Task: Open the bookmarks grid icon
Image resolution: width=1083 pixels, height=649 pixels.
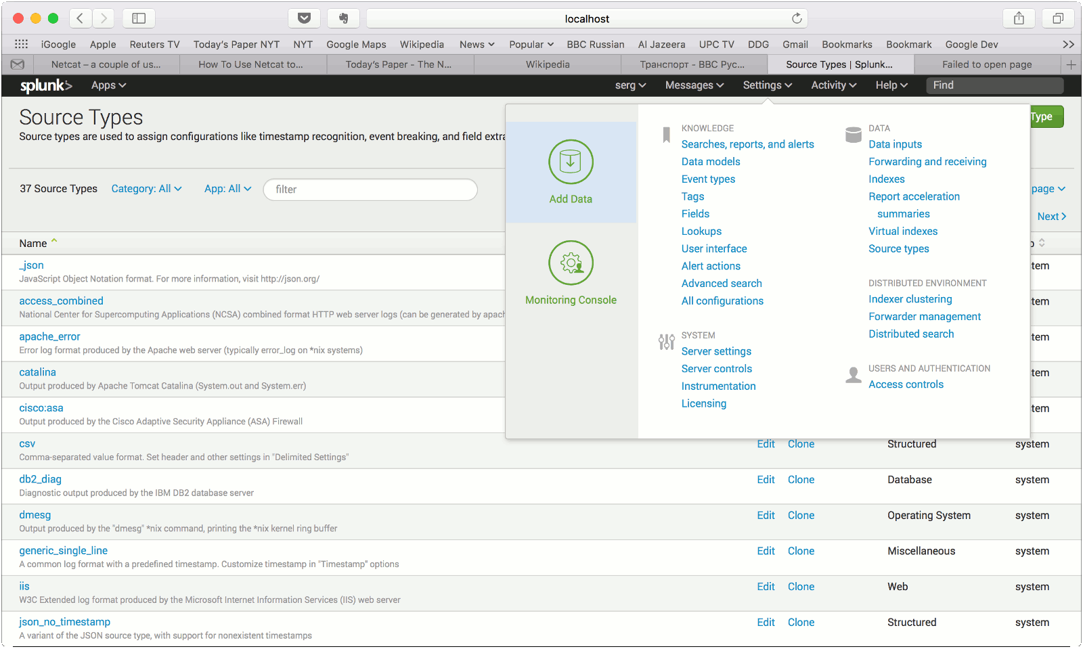Action: click(21, 44)
